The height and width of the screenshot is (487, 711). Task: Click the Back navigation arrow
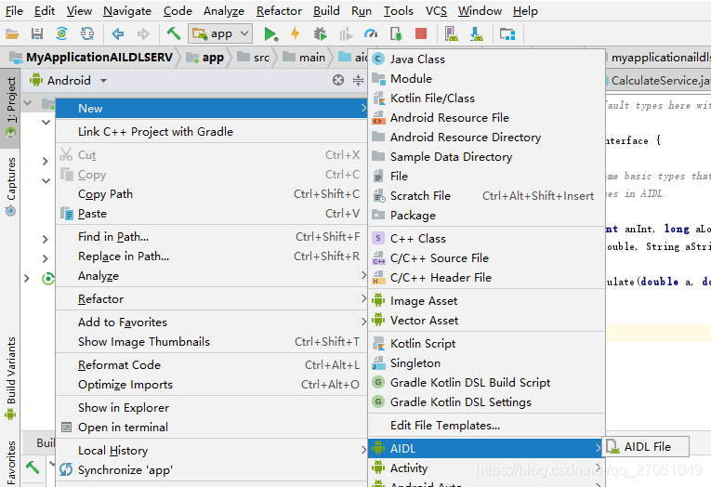pos(118,33)
